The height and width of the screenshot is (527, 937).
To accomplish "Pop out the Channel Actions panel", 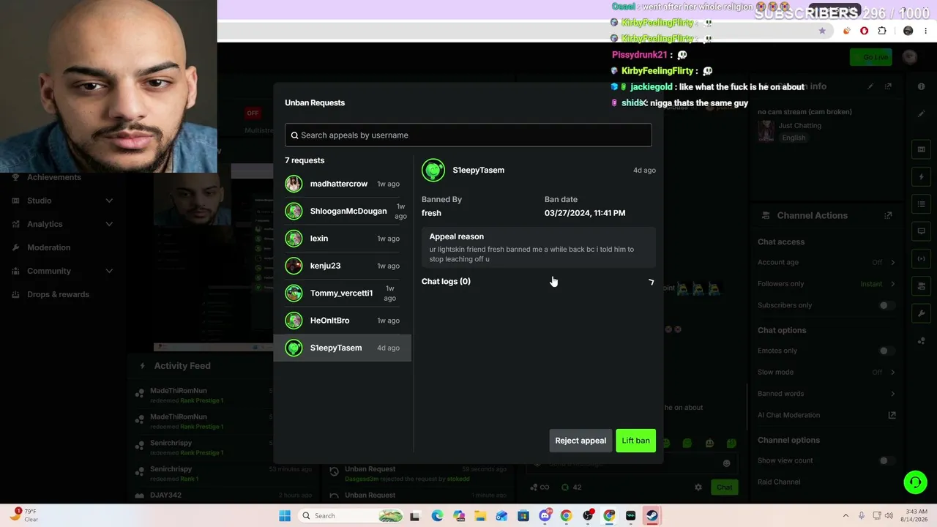I will [888, 215].
